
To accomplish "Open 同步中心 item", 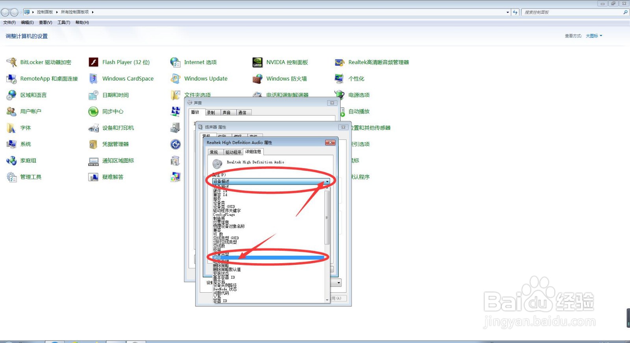I will pos(106,112).
